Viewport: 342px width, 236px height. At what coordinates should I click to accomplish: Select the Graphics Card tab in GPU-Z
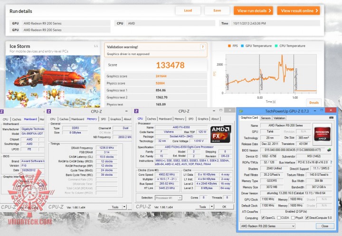pyautogui.click(x=249, y=118)
